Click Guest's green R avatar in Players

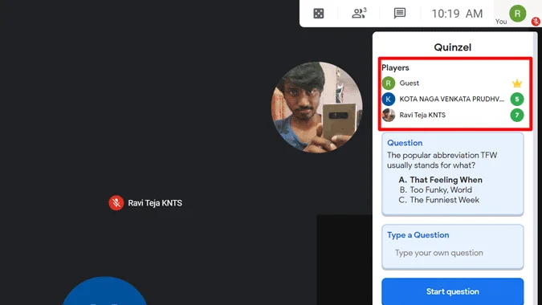pyautogui.click(x=388, y=83)
